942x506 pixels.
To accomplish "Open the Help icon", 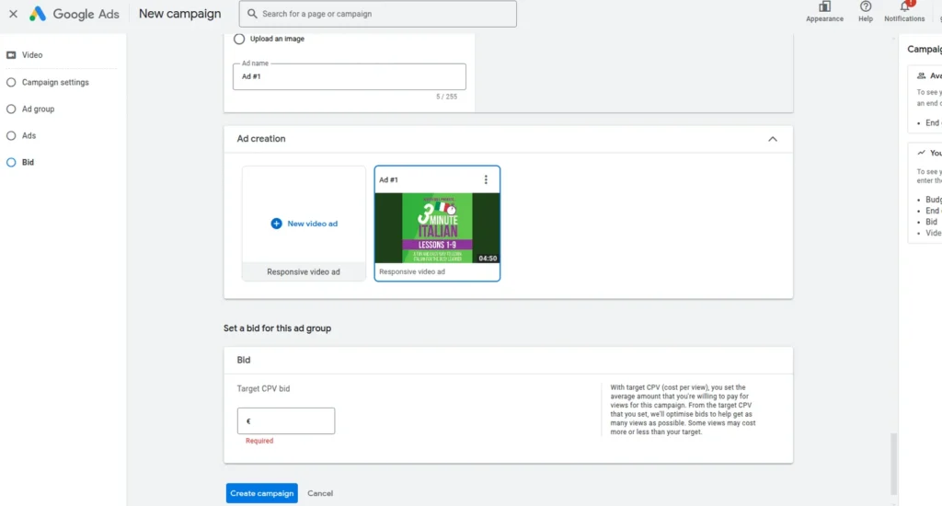I will click(865, 7).
